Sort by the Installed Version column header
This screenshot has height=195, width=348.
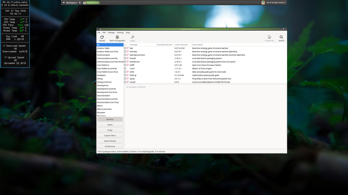[x=165, y=45]
